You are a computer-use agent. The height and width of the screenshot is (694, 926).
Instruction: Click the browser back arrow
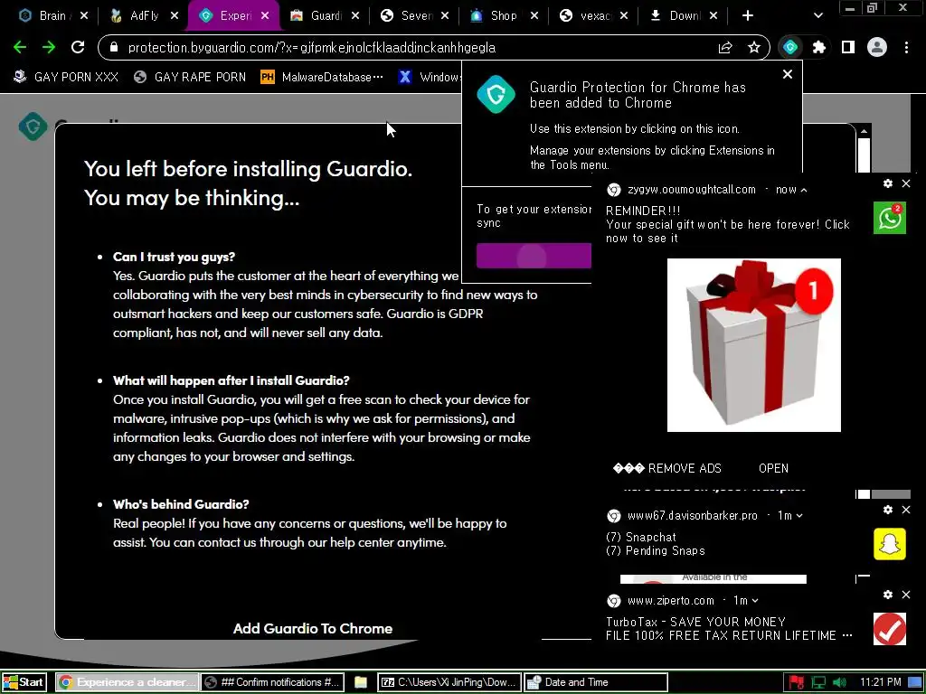click(20, 47)
